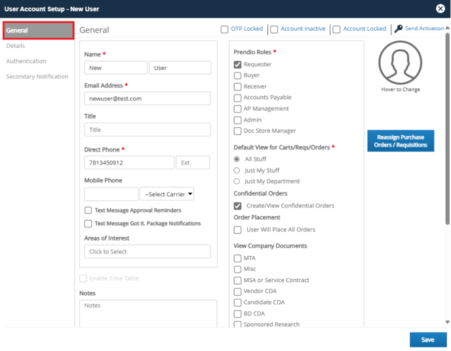Open the Areas of Interest selector

(147, 252)
